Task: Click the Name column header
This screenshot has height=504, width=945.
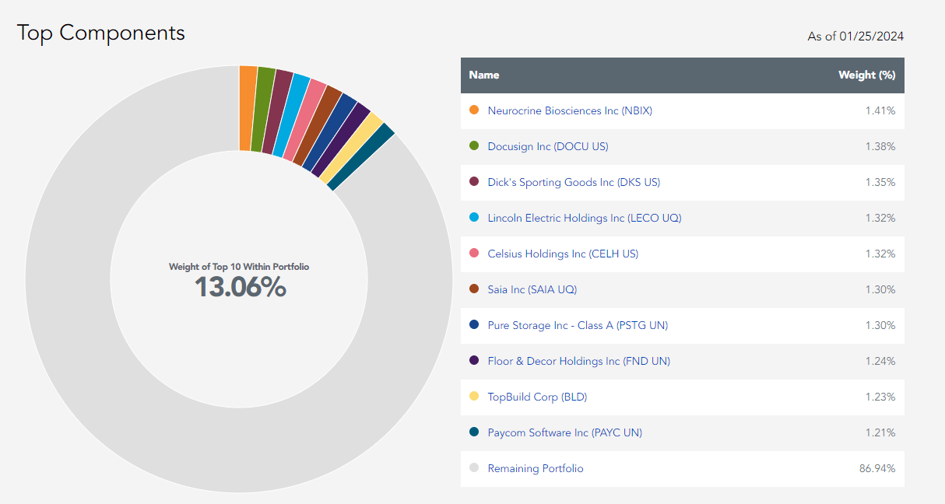Action: point(483,75)
